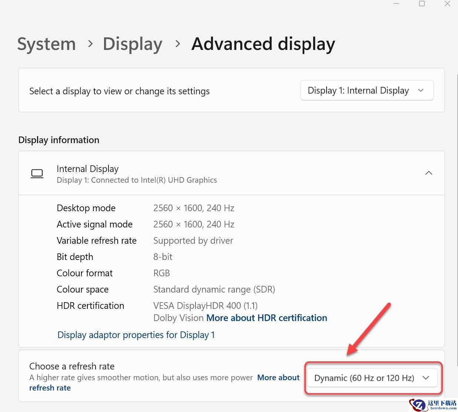
Task: Click 'Display 1: Connected to Intel(R) UHD Graphics'
Action: (x=137, y=180)
